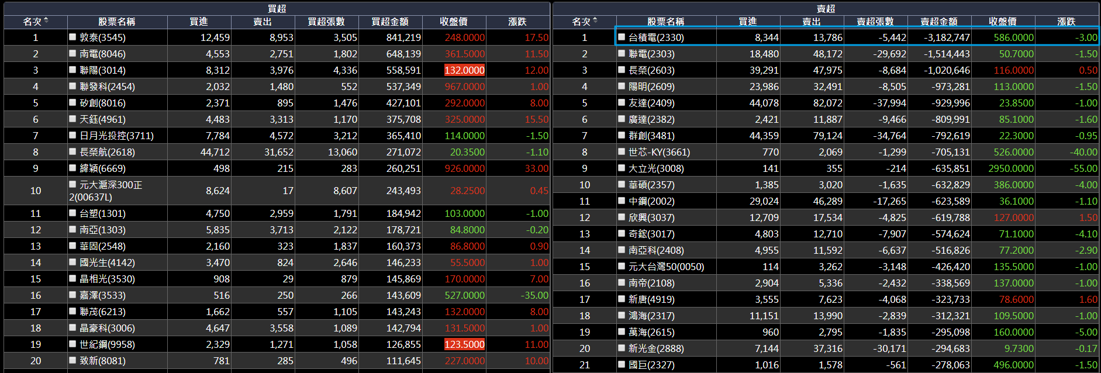The width and height of the screenshot is (1101, 373).
Task: Open stock 新光金(2888)
Action: (656, 348)
